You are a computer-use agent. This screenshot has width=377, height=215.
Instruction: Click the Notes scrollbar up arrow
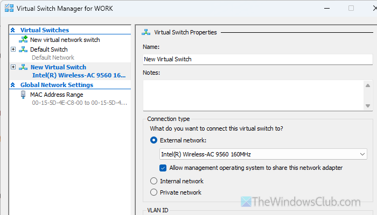(x=368, y=85)
